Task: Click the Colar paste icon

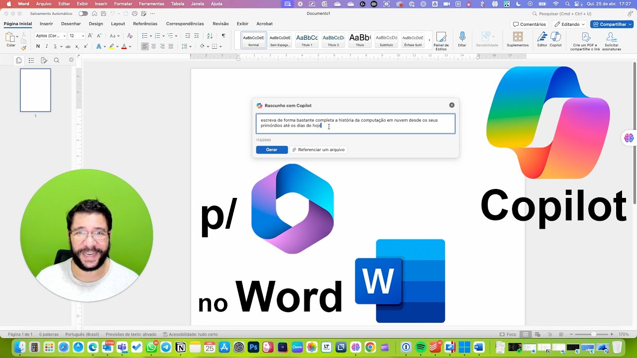Action: (9, 37)
